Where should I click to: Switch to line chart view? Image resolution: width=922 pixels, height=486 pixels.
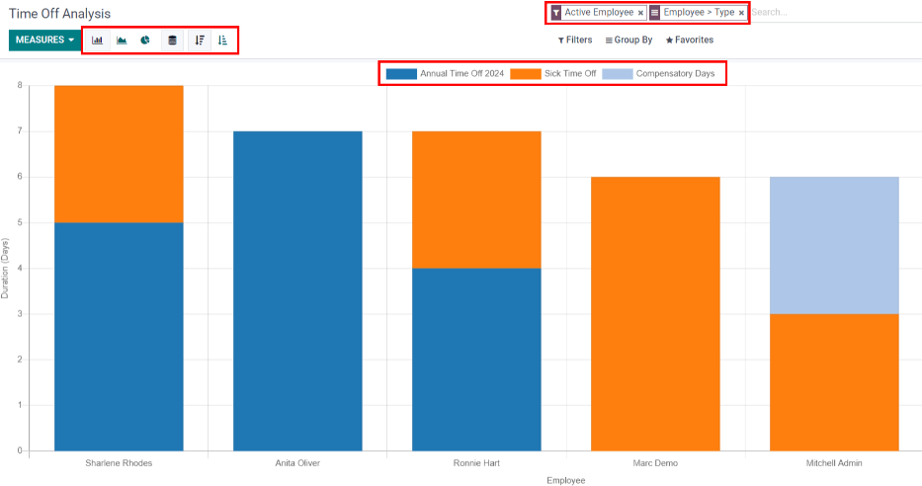(122, 40)
